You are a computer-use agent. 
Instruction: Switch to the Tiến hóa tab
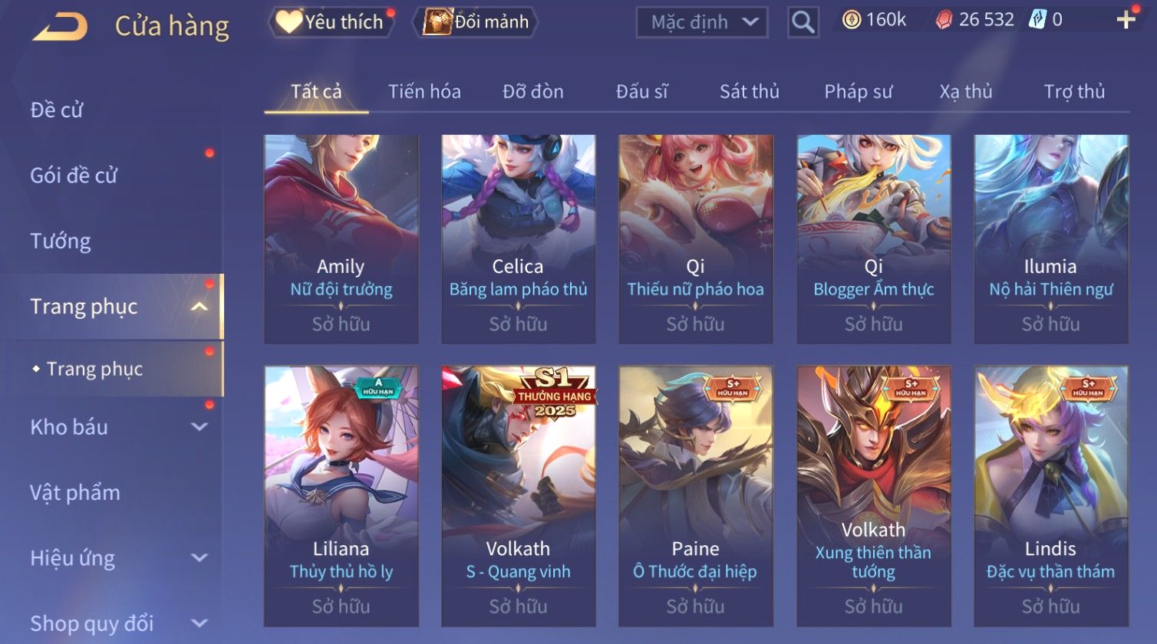(424, 92)
